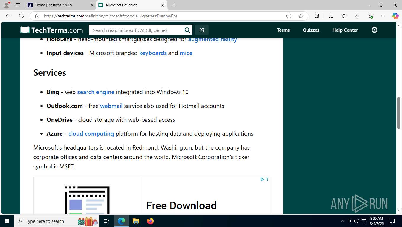Click the Free Download ad text
402x227 pixels.
pyautogui.click(x=181, y=205)
